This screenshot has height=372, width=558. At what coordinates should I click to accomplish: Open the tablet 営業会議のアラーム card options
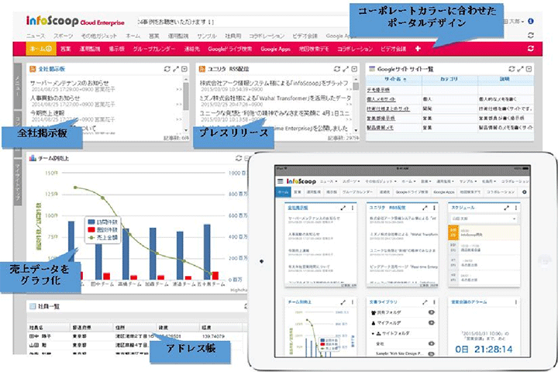(x=516, y=302)
